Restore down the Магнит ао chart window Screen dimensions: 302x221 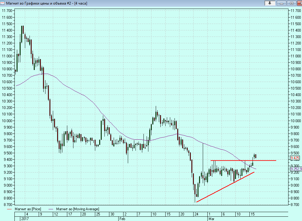tap(292, 3)
